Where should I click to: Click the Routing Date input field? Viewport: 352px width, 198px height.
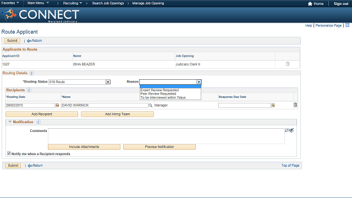pos(30,105)
